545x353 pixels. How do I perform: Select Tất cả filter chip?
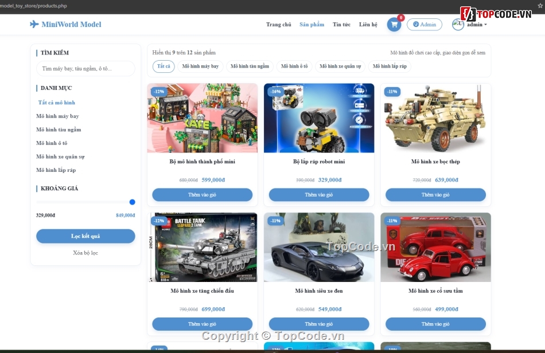click(163, 66)
